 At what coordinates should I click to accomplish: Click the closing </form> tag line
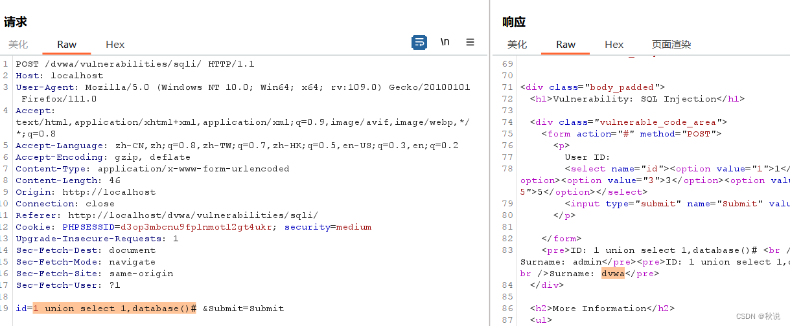point(561,239)
